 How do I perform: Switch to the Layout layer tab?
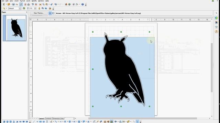point(41,119)
